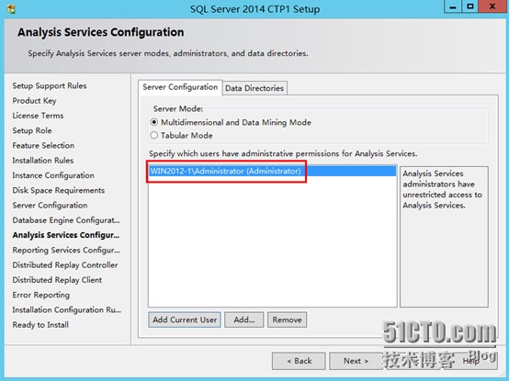Click License Terms step
The height and width of the screenshot is (381, 509).
(x=38, y=116)
